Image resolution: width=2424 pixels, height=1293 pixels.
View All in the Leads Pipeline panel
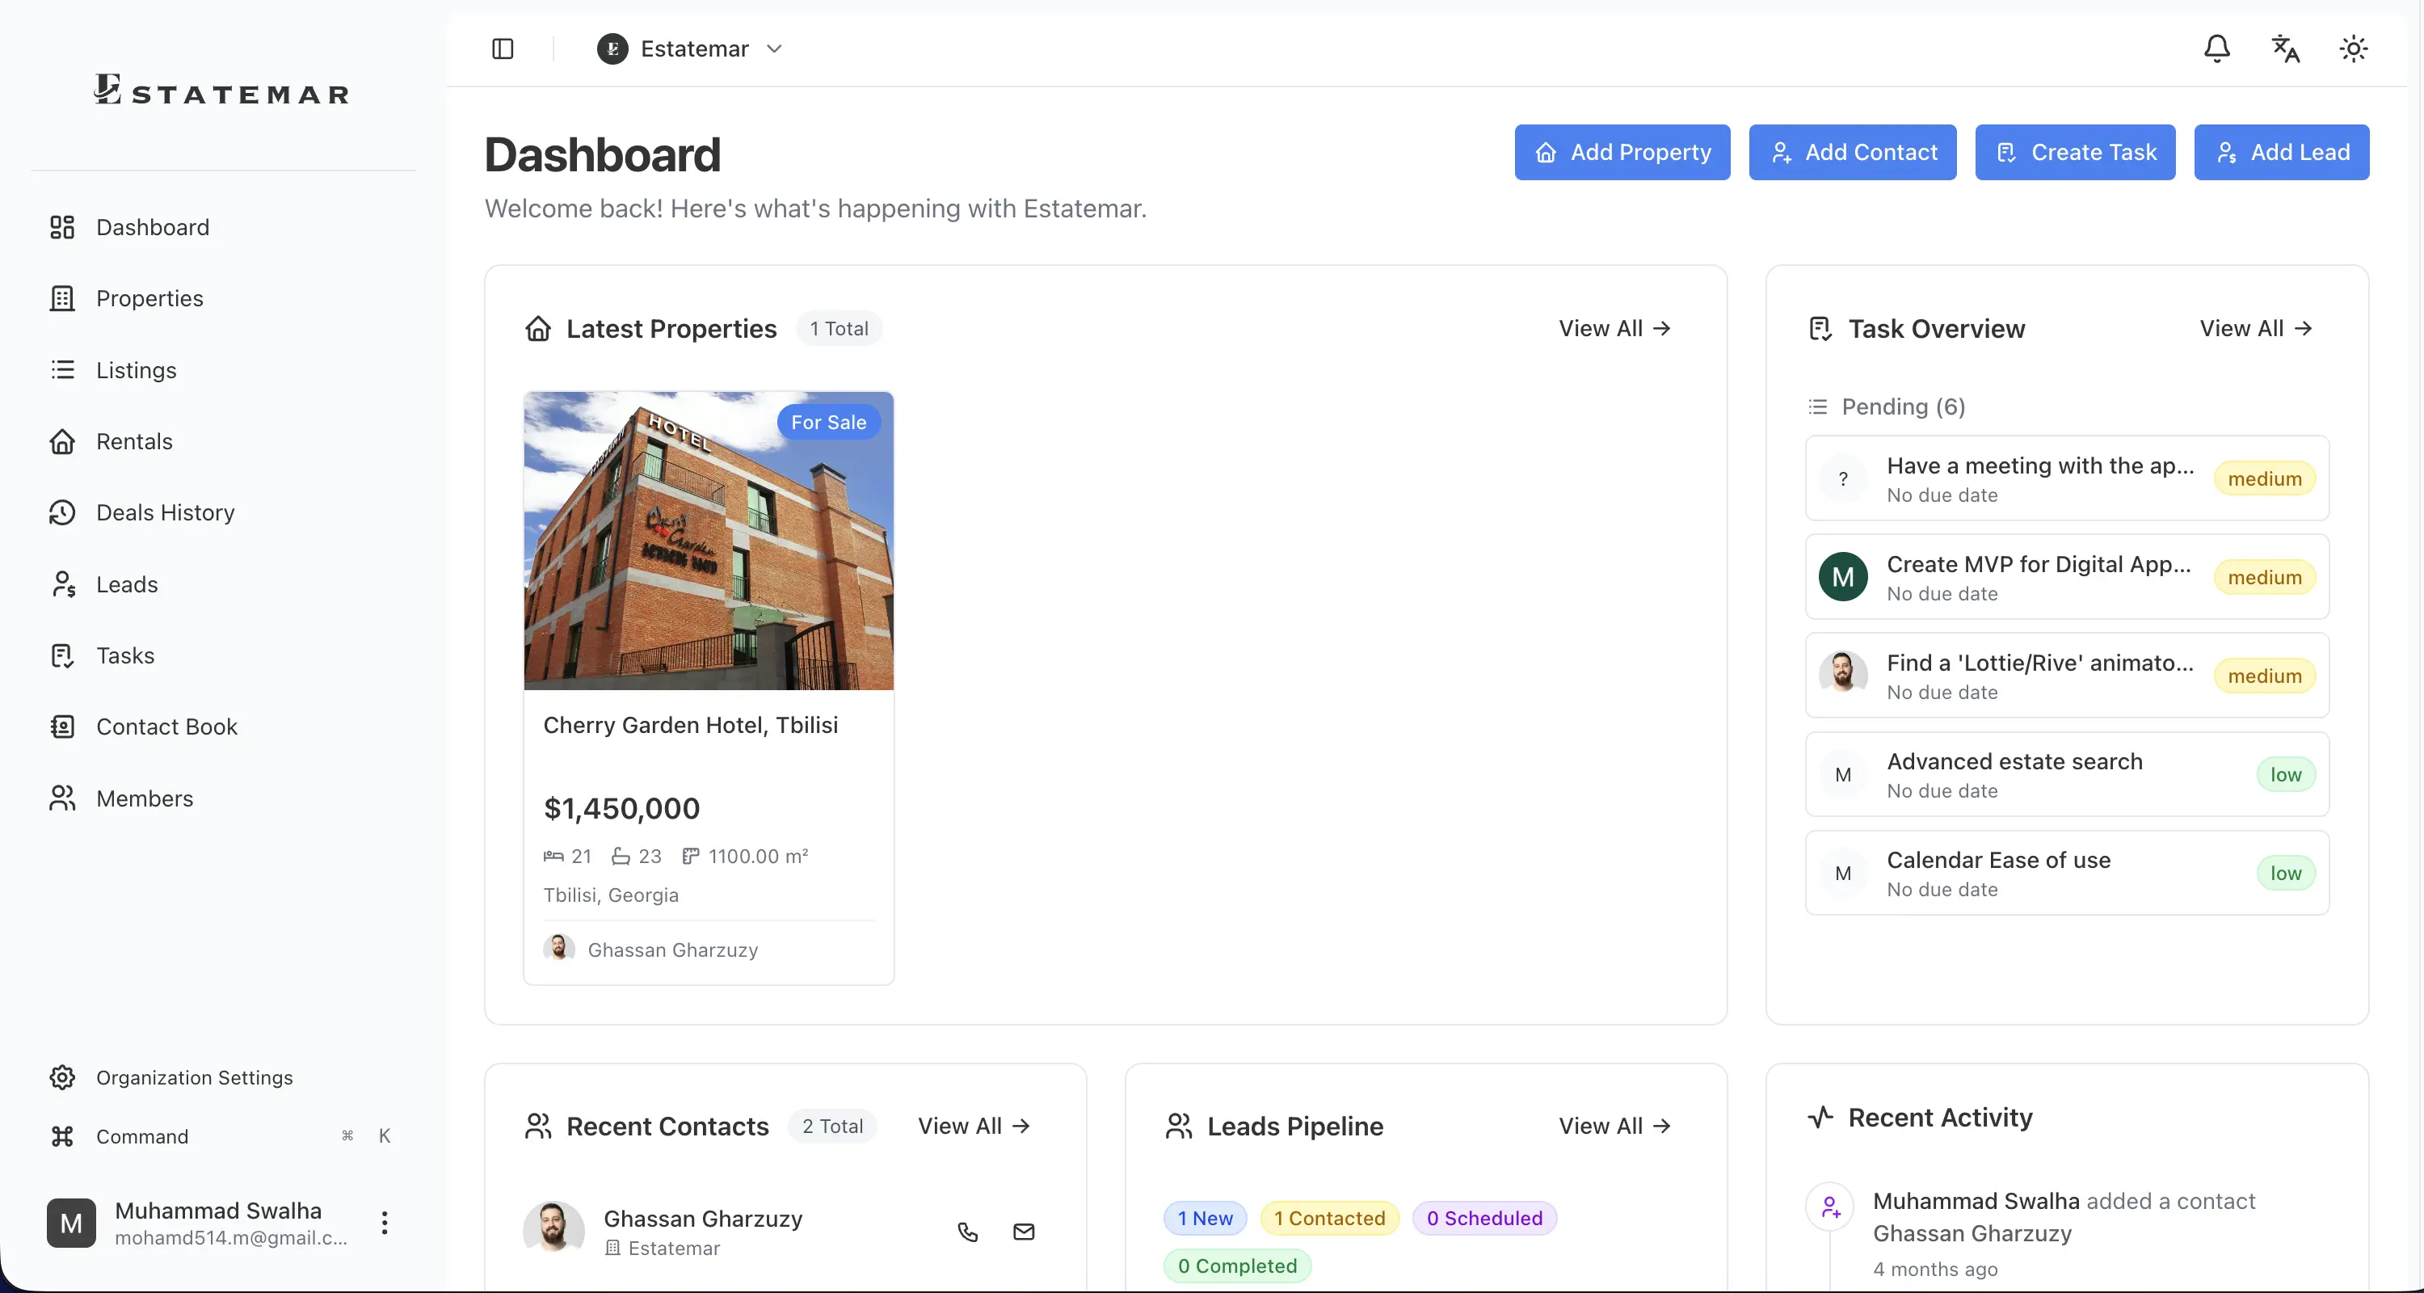tap(1613, 1127)
